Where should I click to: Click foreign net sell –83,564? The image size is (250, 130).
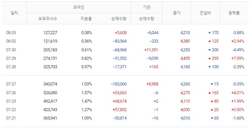coord(120,41)
